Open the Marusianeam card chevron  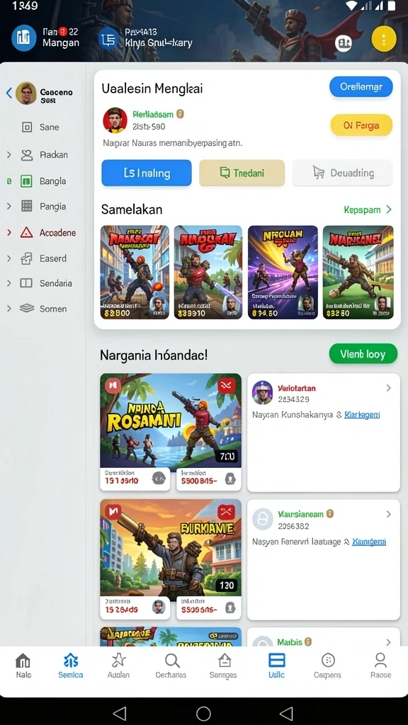click(389, 514)
